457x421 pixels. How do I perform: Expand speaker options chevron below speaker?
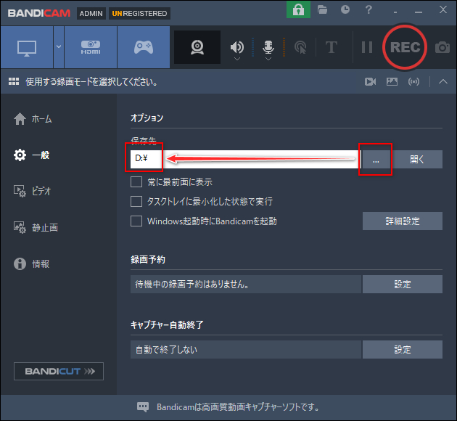[237, 59]
